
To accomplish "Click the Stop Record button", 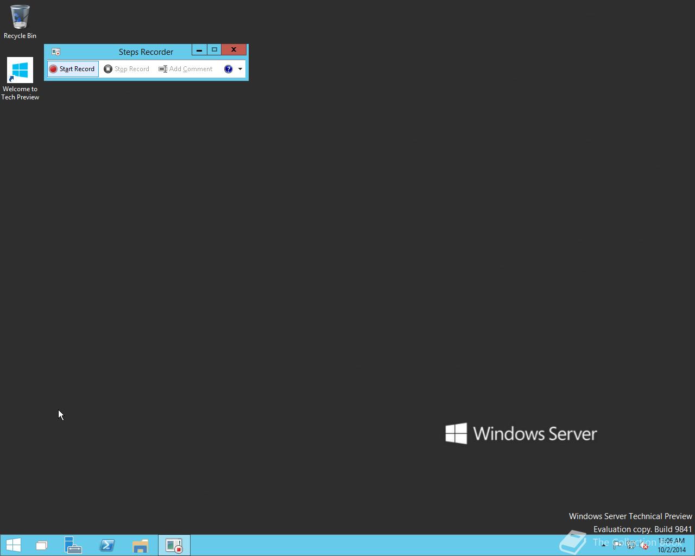I will (127, 69).
